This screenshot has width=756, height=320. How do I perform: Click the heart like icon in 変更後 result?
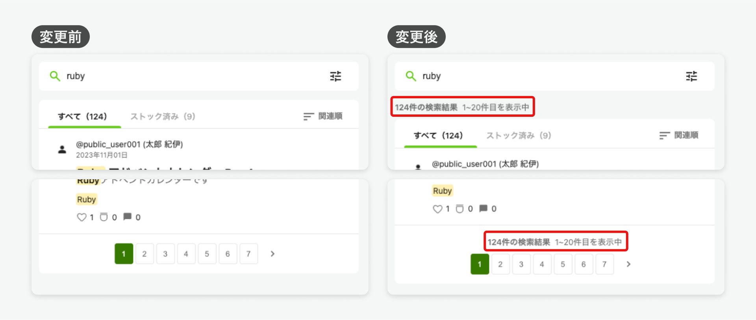tap(437, 209)
